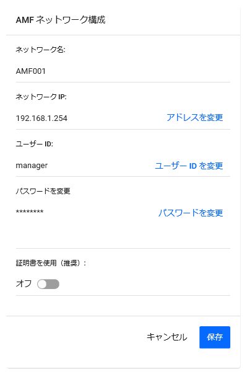Click the black パスワードを変更 section heading
The height and width of the screenshot is (374, 247).
pos(43,191)
